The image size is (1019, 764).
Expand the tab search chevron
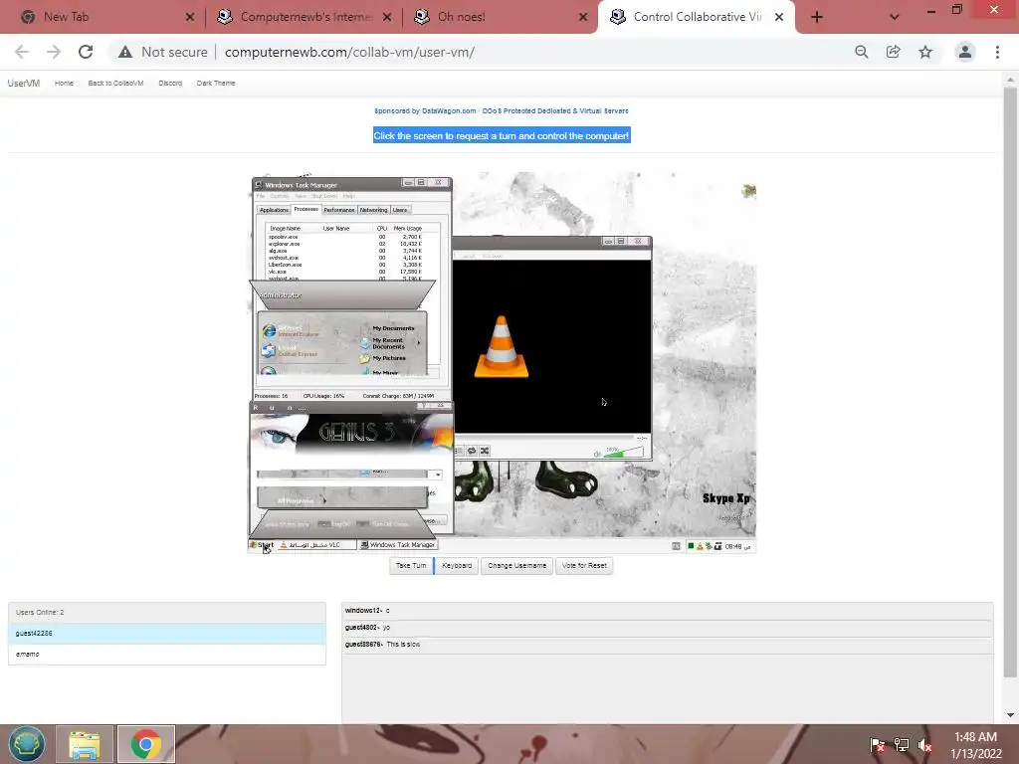coord(895,17)
